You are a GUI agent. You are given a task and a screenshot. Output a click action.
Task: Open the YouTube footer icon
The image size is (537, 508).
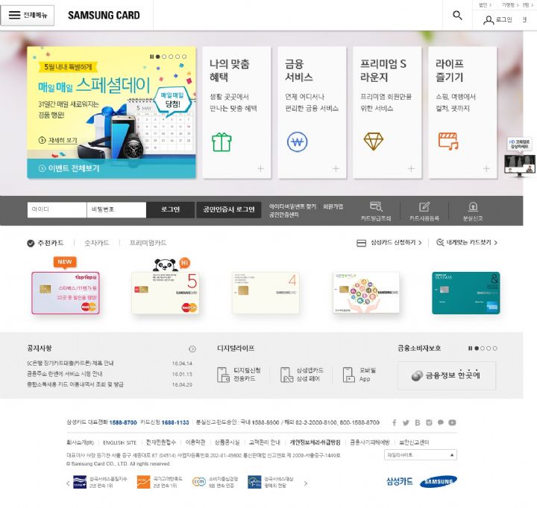point(452,422)
